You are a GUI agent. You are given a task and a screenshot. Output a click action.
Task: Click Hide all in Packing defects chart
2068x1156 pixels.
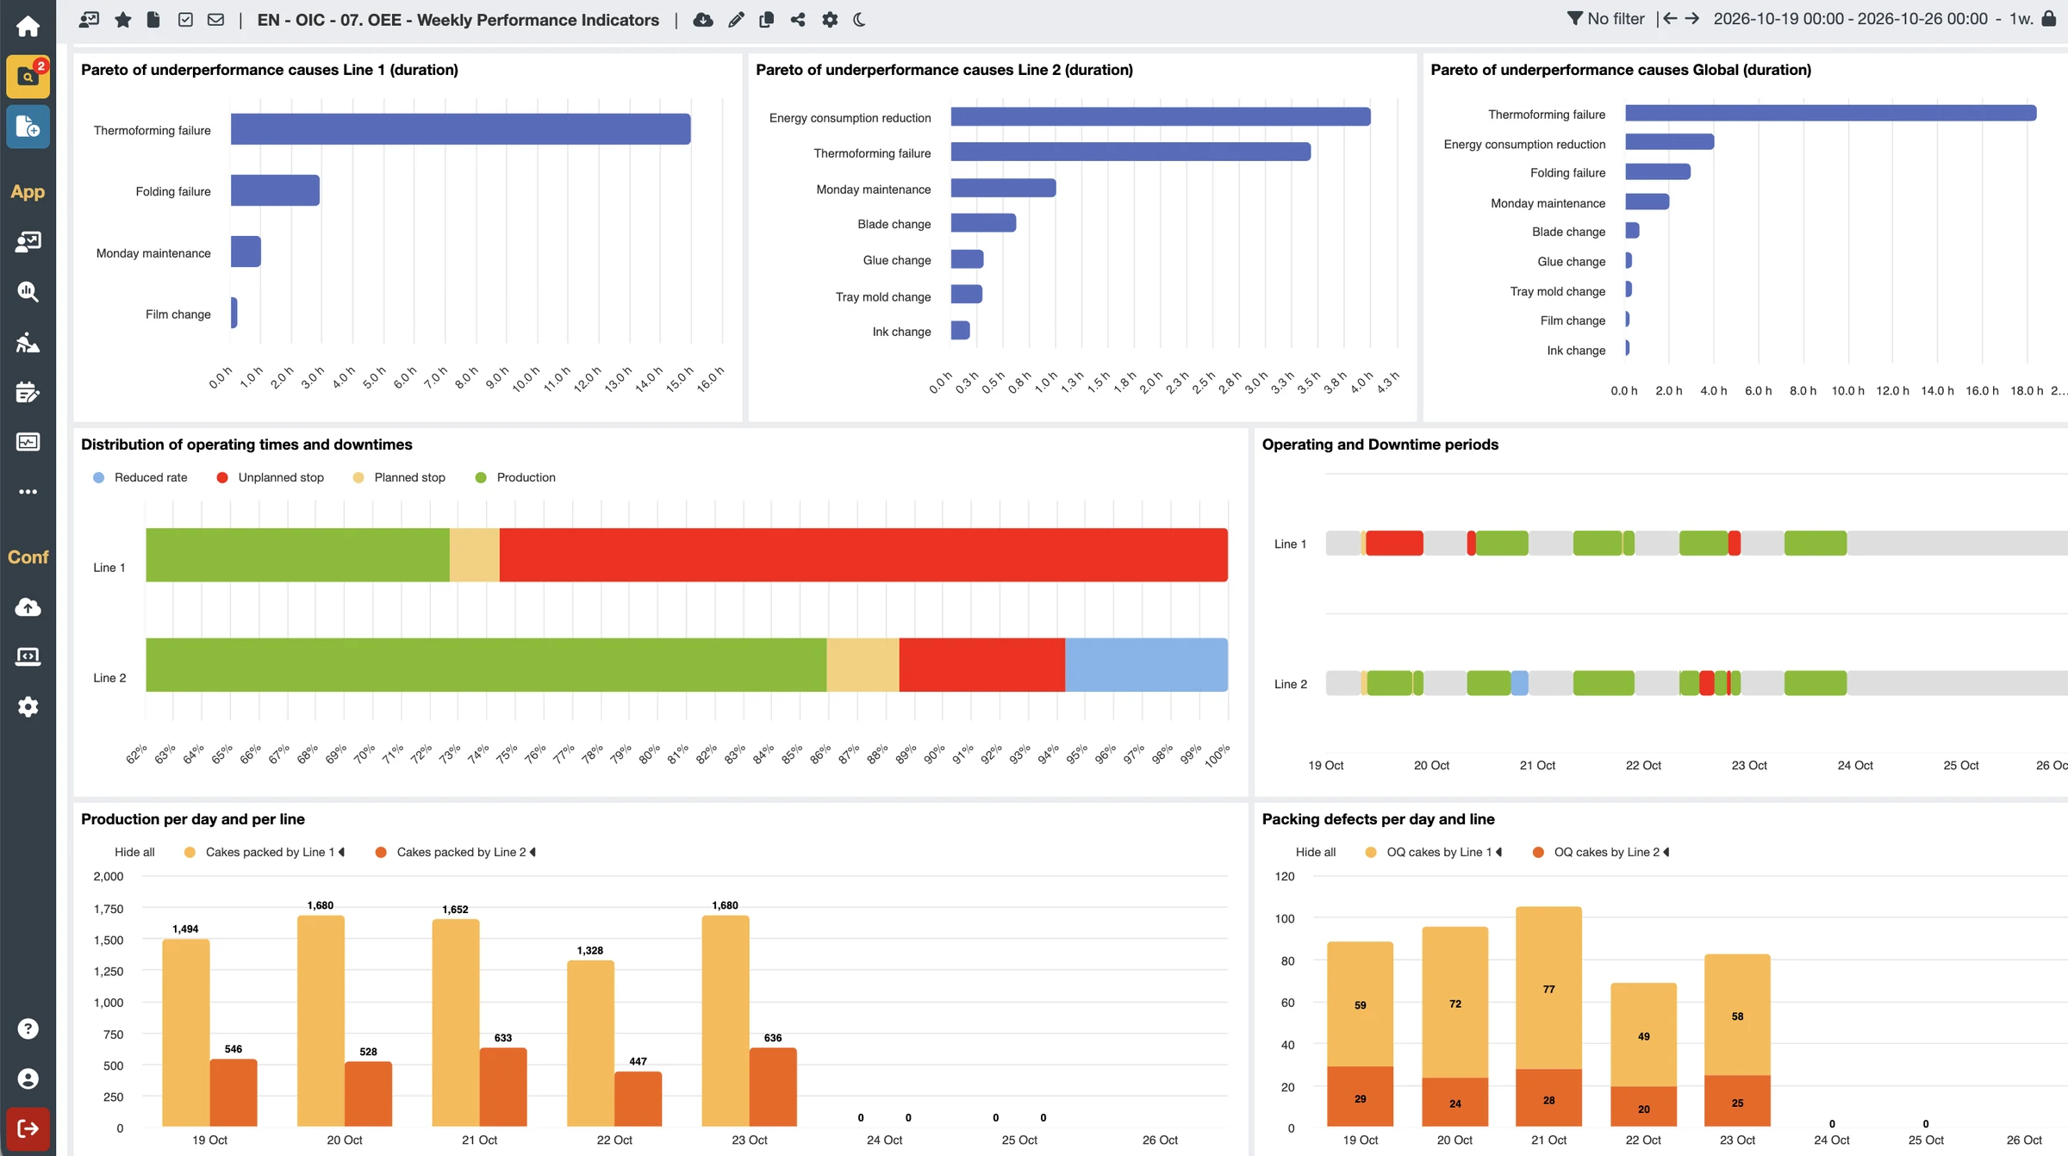click(x=1316, y=852)
